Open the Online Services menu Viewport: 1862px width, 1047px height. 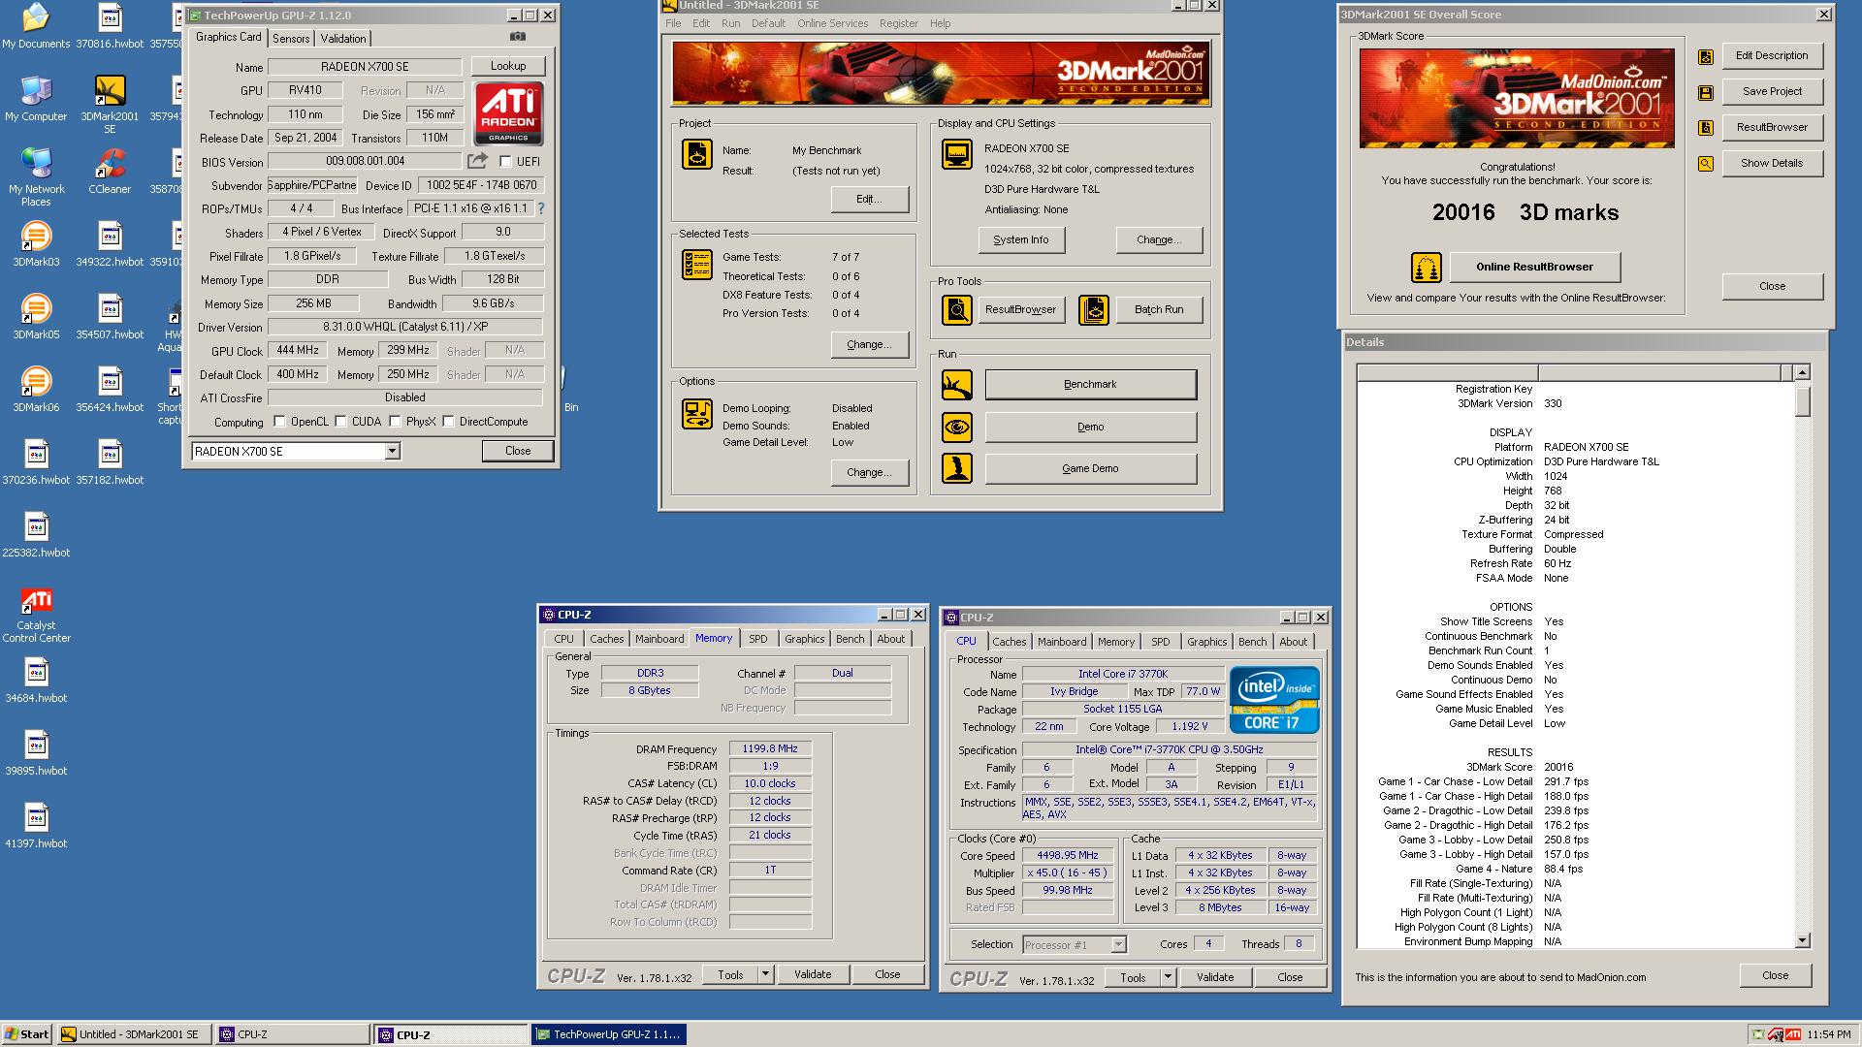click(x=832, y=23)
